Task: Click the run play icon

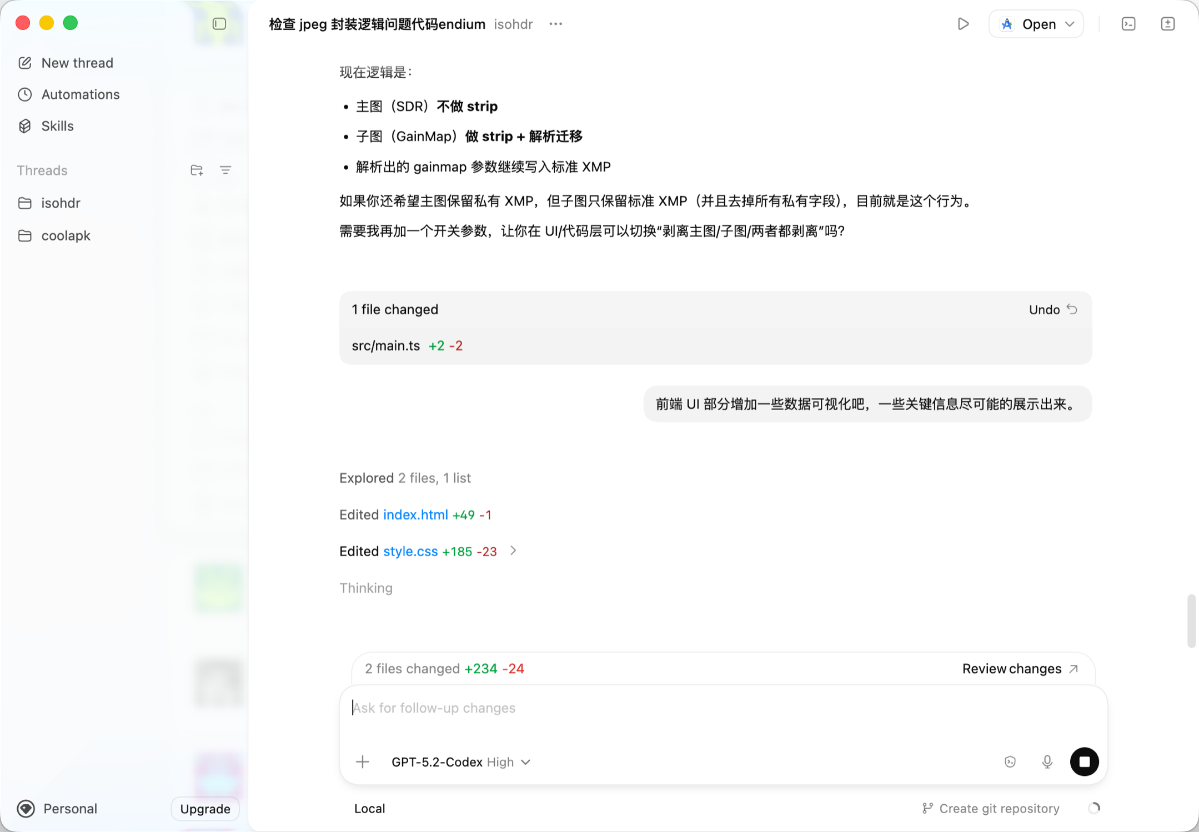Action: 963,24
